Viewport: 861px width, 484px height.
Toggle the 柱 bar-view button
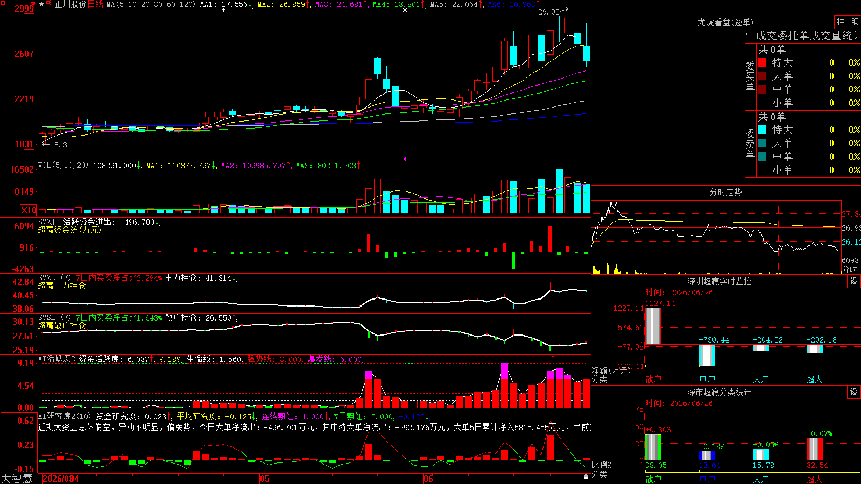841,22
